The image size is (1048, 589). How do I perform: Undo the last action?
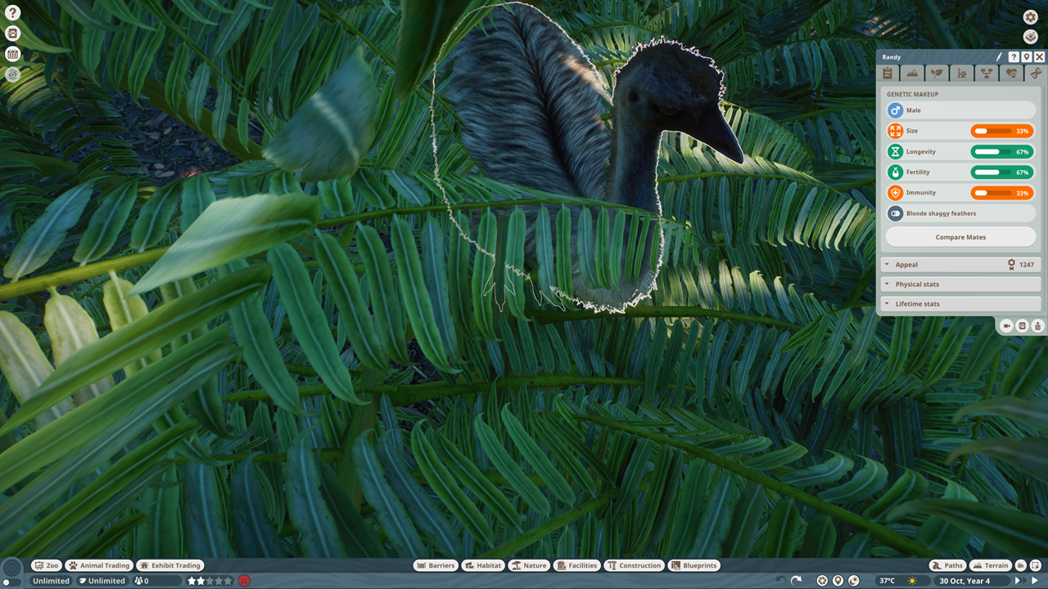click(781, 581)
